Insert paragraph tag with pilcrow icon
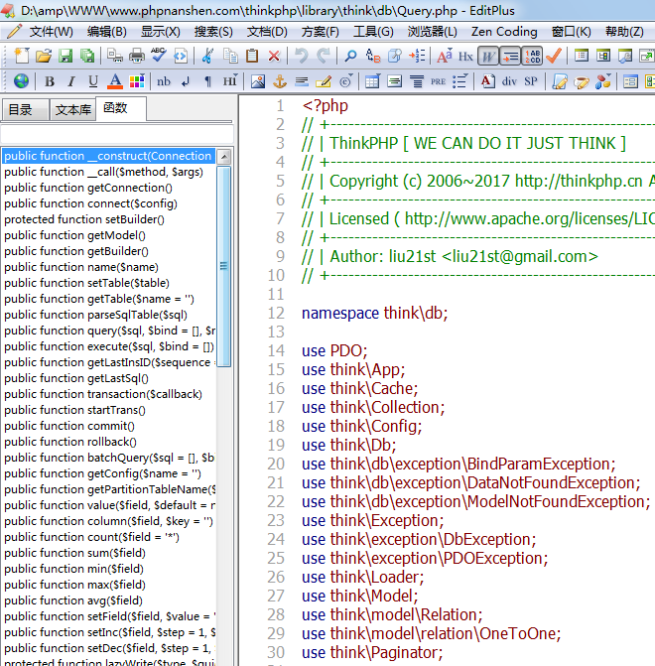655x666 pixels. [x=207, y=80]
